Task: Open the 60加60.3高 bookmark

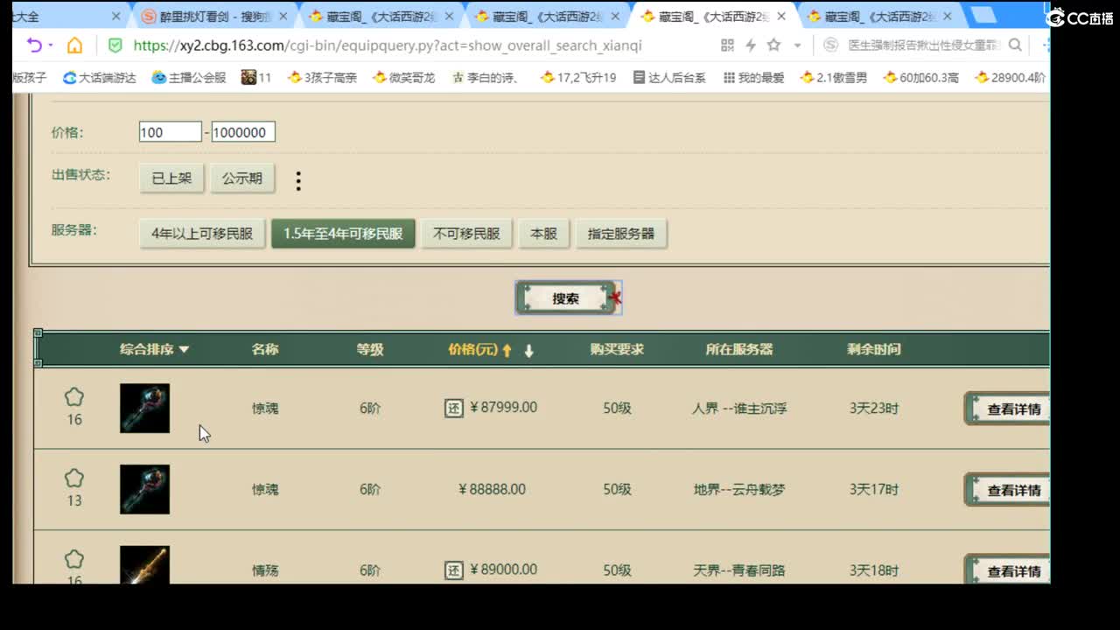Action: [921, 78]
